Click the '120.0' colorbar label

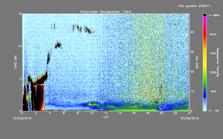pos(213,73)
